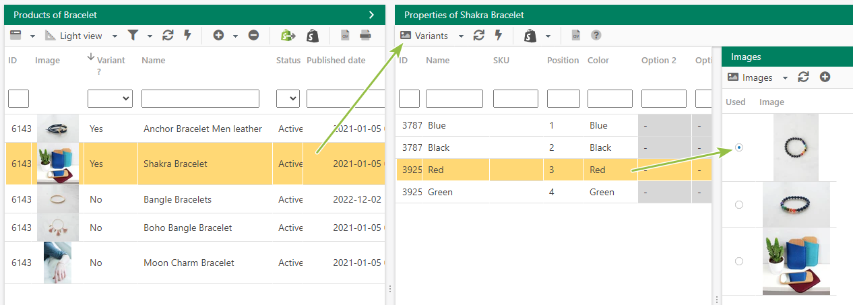Add a new image with plus icon
853x305 pixels.
[x=825, y=77]
